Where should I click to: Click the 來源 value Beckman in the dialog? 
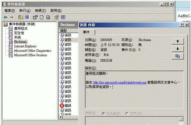[145, 40]
